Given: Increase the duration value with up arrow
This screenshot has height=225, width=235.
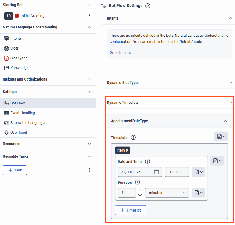Looking at the screenshot, I should pos(140,190).
